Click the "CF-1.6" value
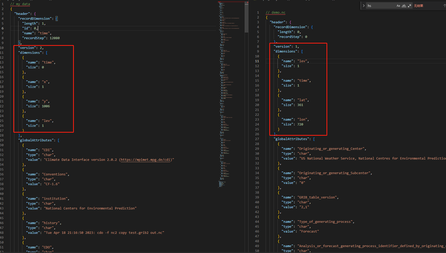 click(x=52, y=184)
